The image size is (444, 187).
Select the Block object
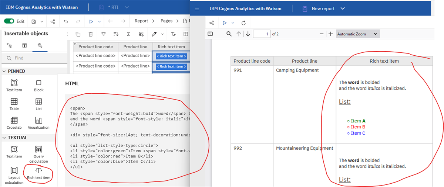click(x=38, y=85)
